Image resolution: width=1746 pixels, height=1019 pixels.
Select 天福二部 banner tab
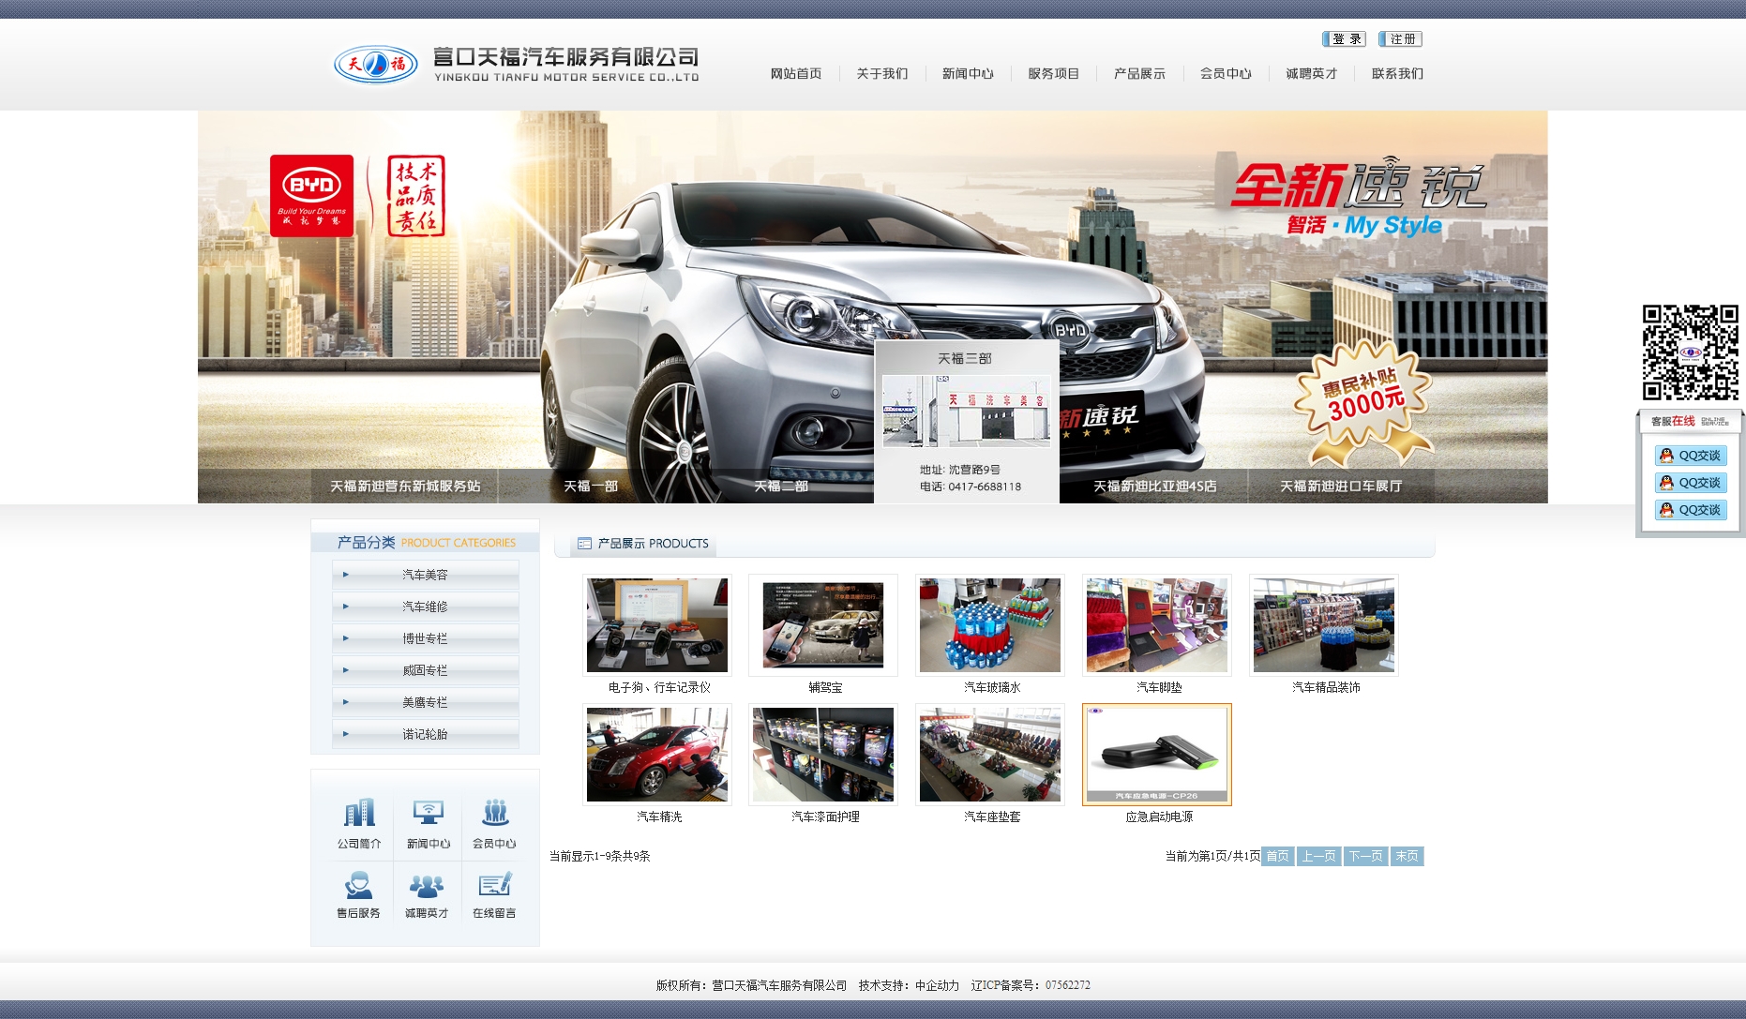(781, 487)
